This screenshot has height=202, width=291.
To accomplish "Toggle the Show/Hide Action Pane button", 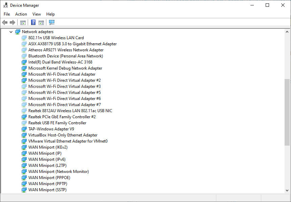I will 41,23.
